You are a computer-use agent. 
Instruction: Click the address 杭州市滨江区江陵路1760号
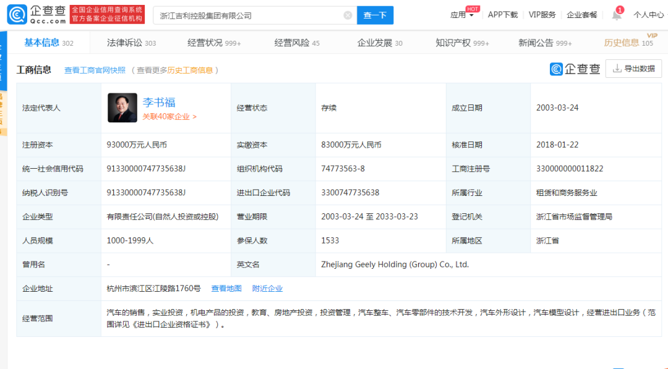[x=153, y=289]
